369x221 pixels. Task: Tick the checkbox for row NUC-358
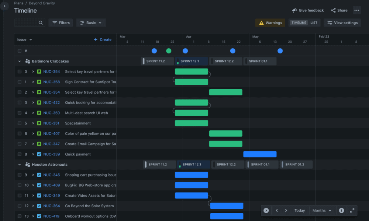(x=20, y=82)
